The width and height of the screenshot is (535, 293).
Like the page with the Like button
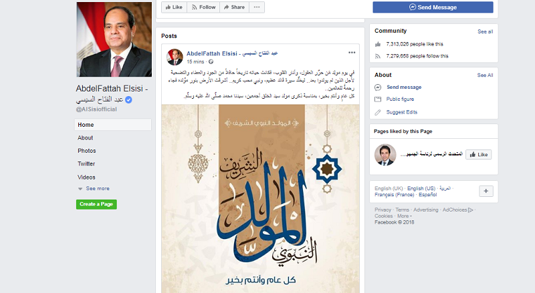coord(174,7)
